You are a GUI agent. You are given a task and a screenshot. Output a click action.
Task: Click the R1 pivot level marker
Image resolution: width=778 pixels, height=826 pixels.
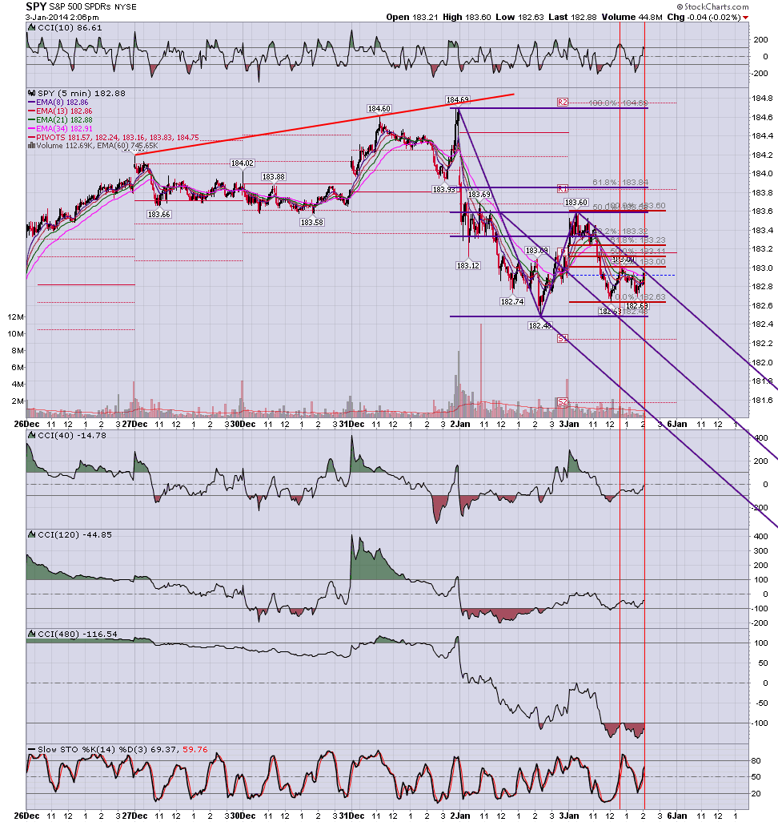(563, 188)
